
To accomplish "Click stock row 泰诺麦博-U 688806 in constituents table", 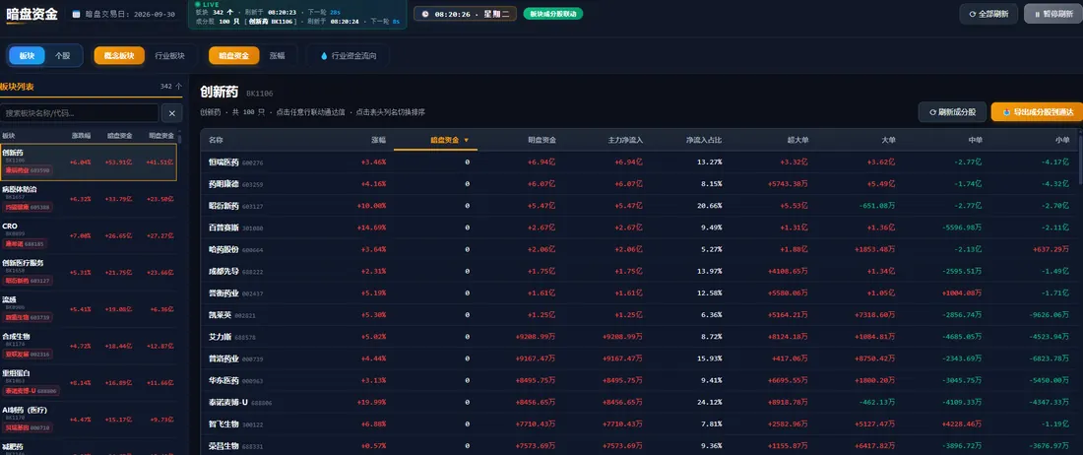I will (x=639, y=403).
